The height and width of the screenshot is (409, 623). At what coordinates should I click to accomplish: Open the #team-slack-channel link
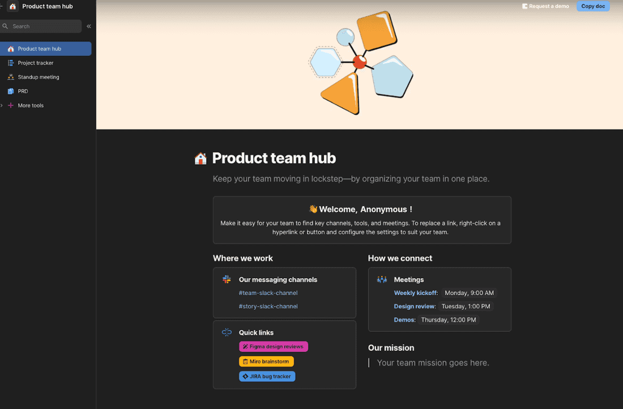[x=268, y=293]
